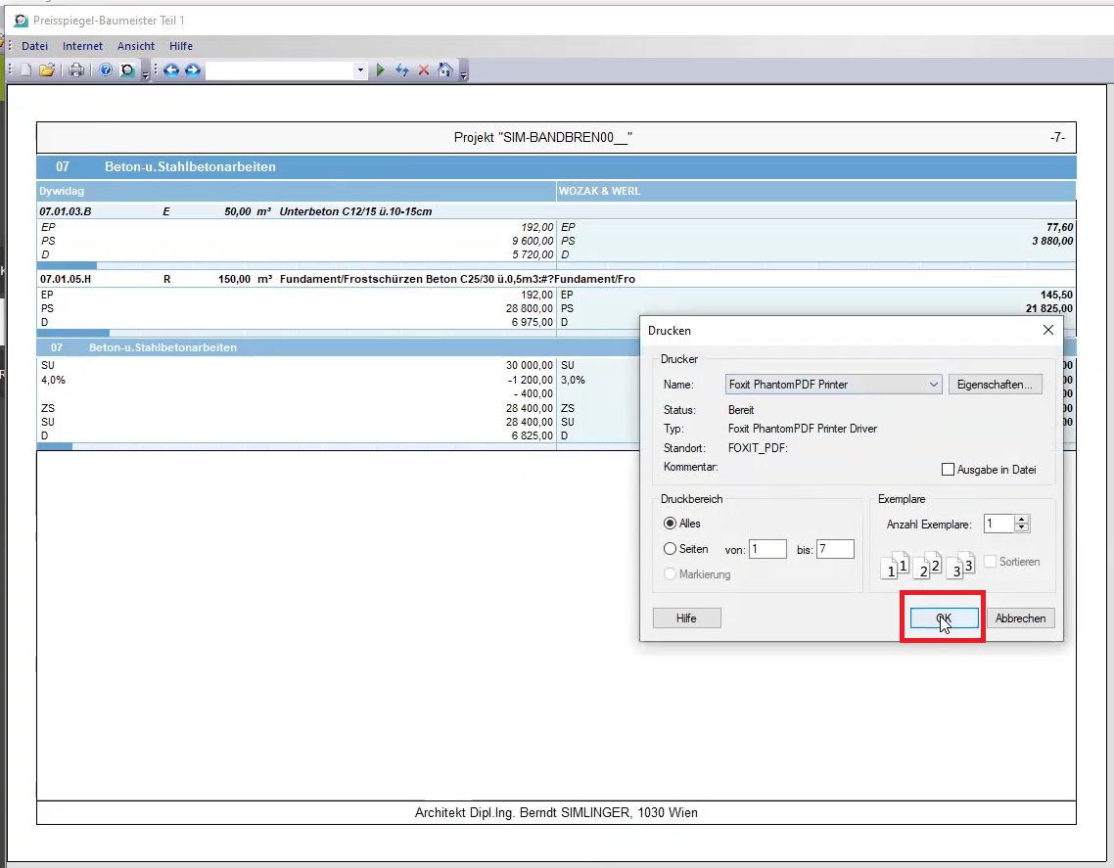Enable the Ausgabe in Datei checkbox
This screenshot has height=868, width=1114.
pyautogui.click(x=948, y=470)
